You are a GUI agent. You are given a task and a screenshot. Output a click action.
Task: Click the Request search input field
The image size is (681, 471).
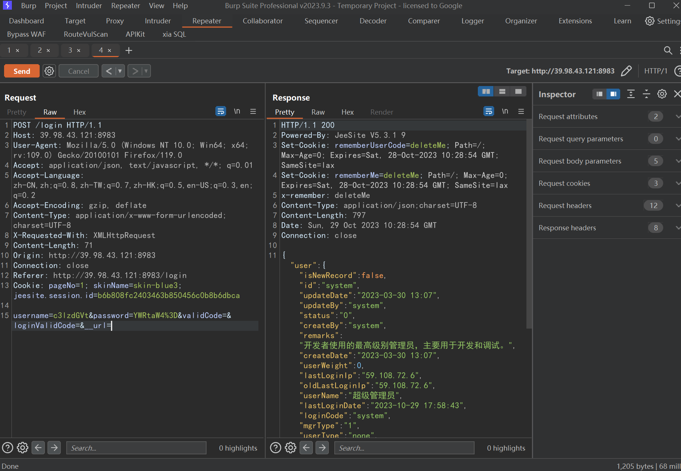136,448
